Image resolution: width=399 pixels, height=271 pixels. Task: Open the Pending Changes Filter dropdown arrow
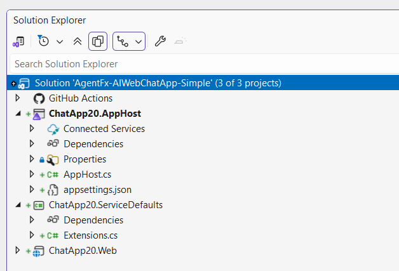60,42
